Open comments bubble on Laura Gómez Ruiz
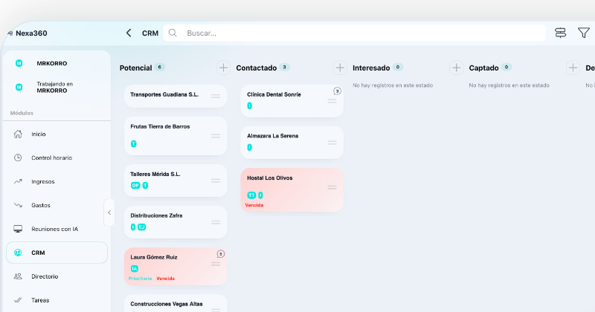This screenshot has height=312, width=595. pyautogui.click(x=220, y=254)
